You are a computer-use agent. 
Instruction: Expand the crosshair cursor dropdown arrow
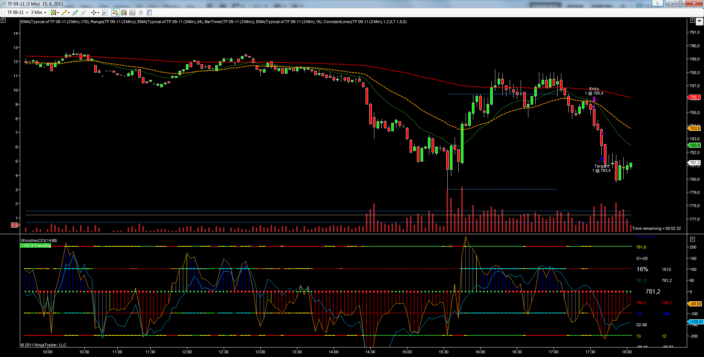pos(98,13)
